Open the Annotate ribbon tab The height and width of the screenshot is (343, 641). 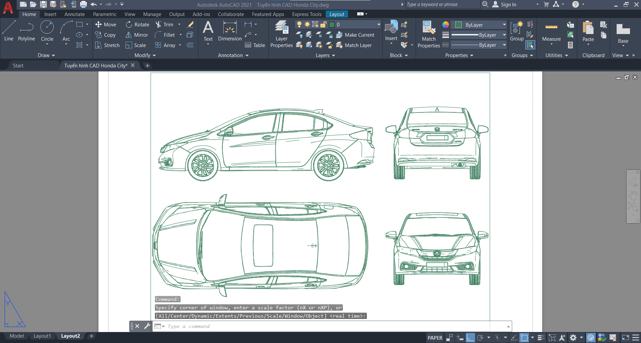tap(74, 14)
